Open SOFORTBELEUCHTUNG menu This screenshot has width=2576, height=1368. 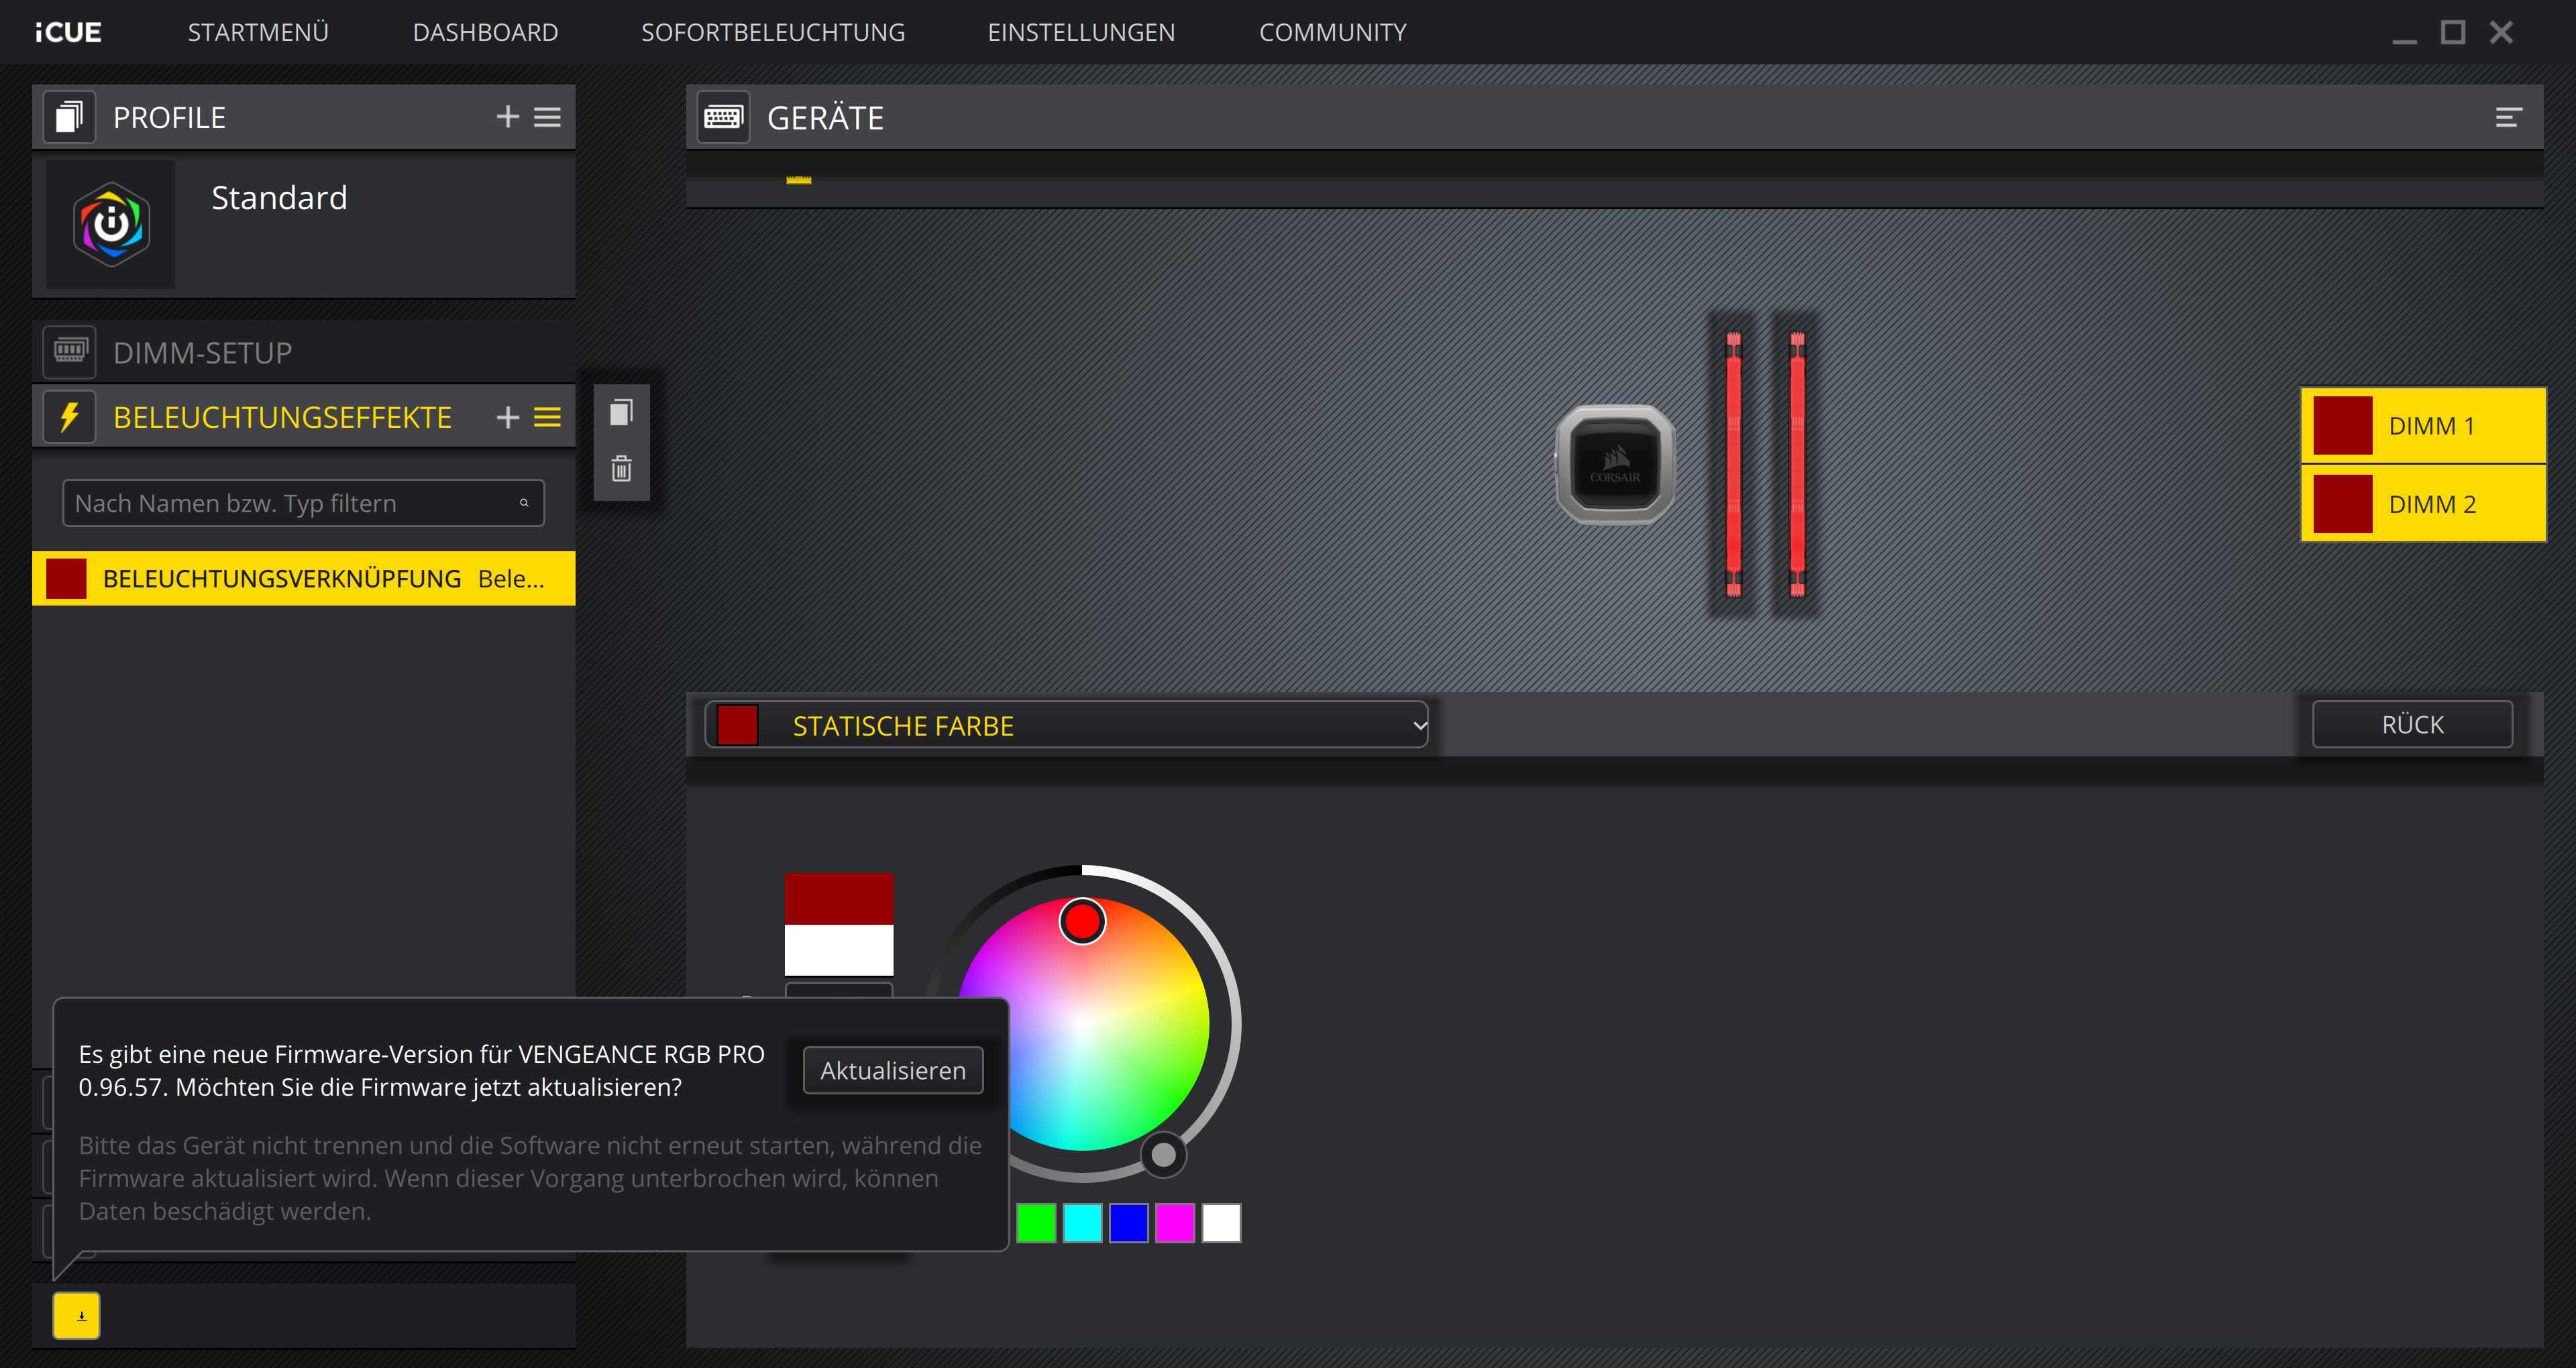pyautogui.click(x=772, y=32)
